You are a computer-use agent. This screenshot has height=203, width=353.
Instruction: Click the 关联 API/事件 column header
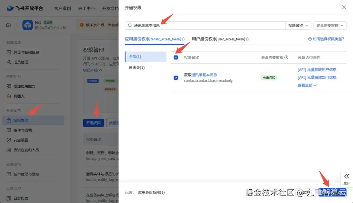[x=309, y=57]
